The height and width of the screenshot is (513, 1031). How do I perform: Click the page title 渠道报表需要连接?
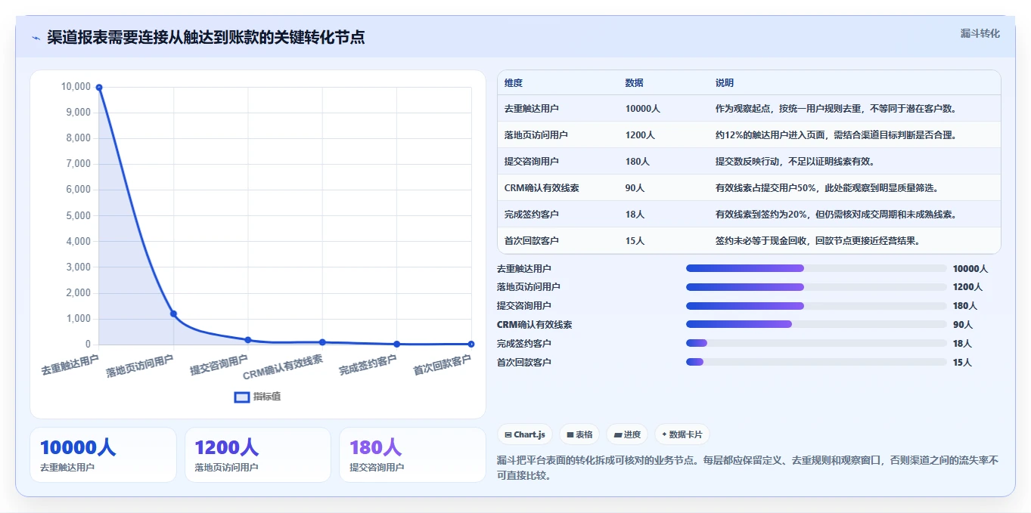point(206,38)
